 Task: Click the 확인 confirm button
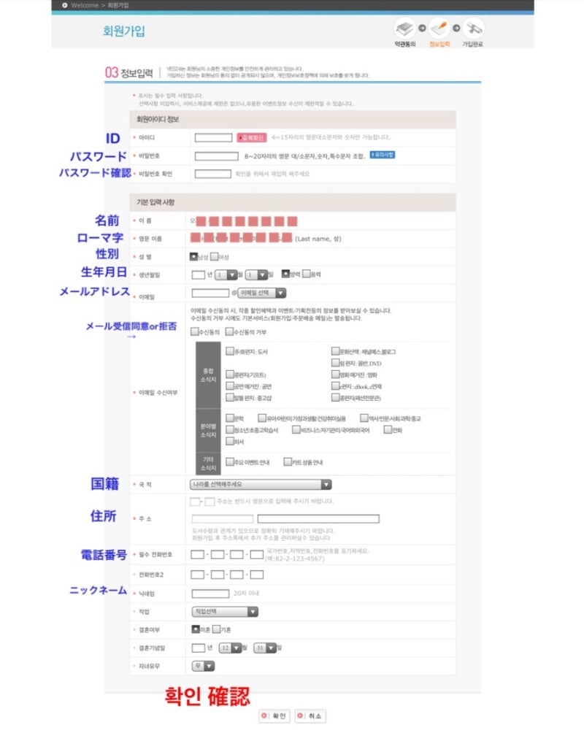tap(274, 715)
